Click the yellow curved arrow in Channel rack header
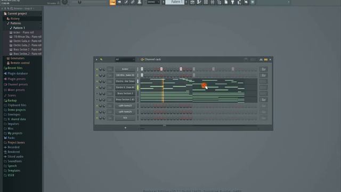This screenshot has width=341, height=192. click(x=101, y=59)
